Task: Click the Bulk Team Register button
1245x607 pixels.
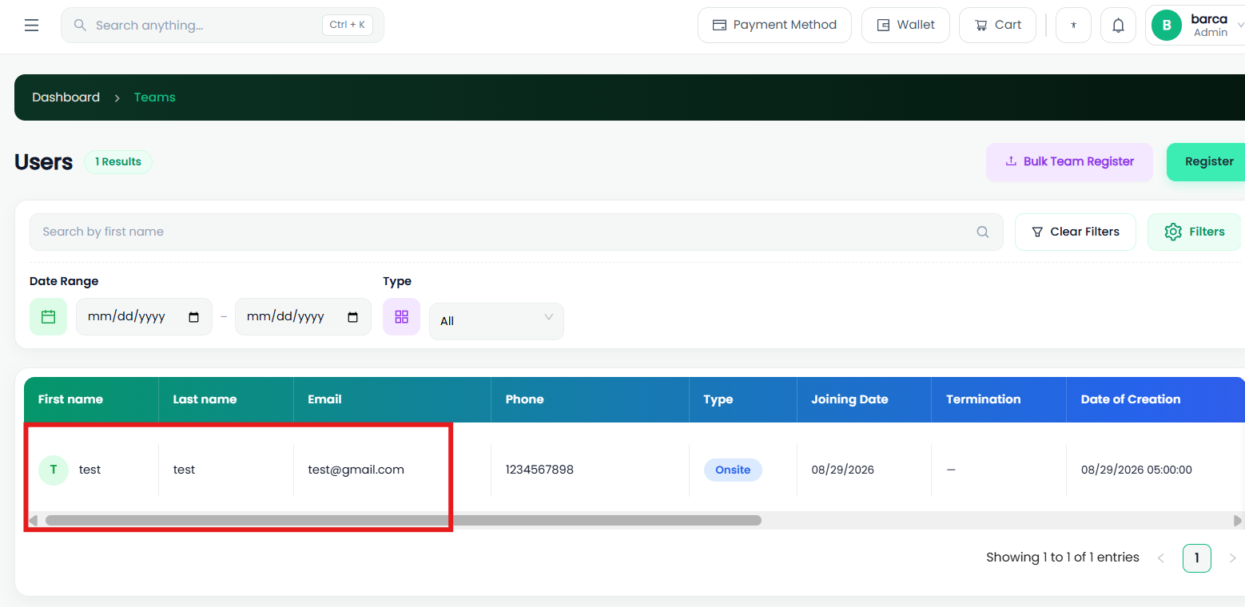Action: click(1069, 162)
